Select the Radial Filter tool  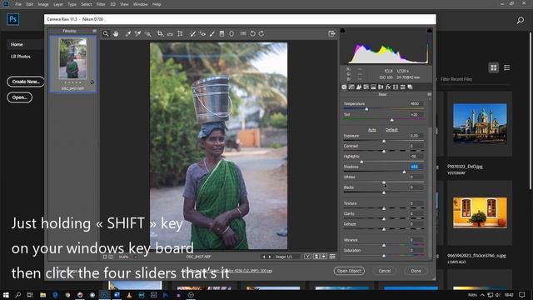point(232,33)
